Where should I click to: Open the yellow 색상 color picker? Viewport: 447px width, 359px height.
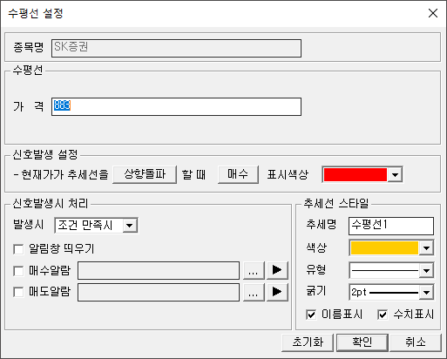point(391,248)
